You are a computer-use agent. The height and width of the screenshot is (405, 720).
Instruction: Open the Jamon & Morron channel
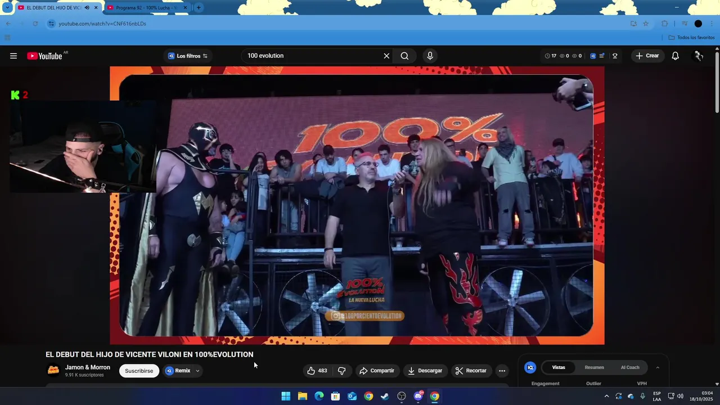coord(88,367)
